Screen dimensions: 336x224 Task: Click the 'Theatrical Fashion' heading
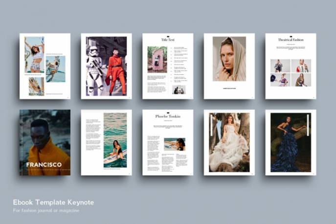291,39
